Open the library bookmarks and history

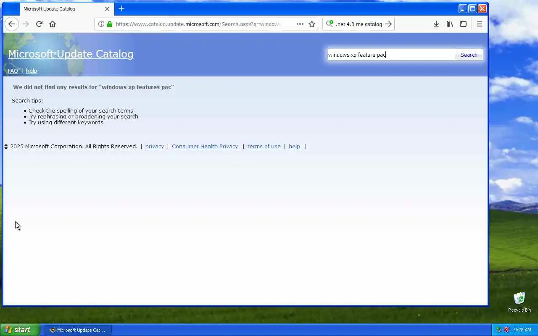pyautogui.click(x=450, y=24)
